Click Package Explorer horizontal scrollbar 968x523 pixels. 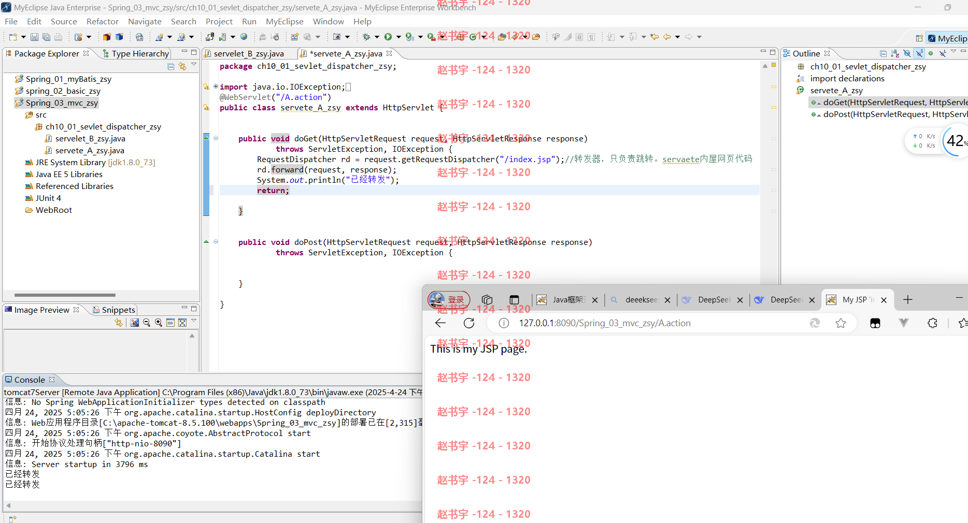65,295
